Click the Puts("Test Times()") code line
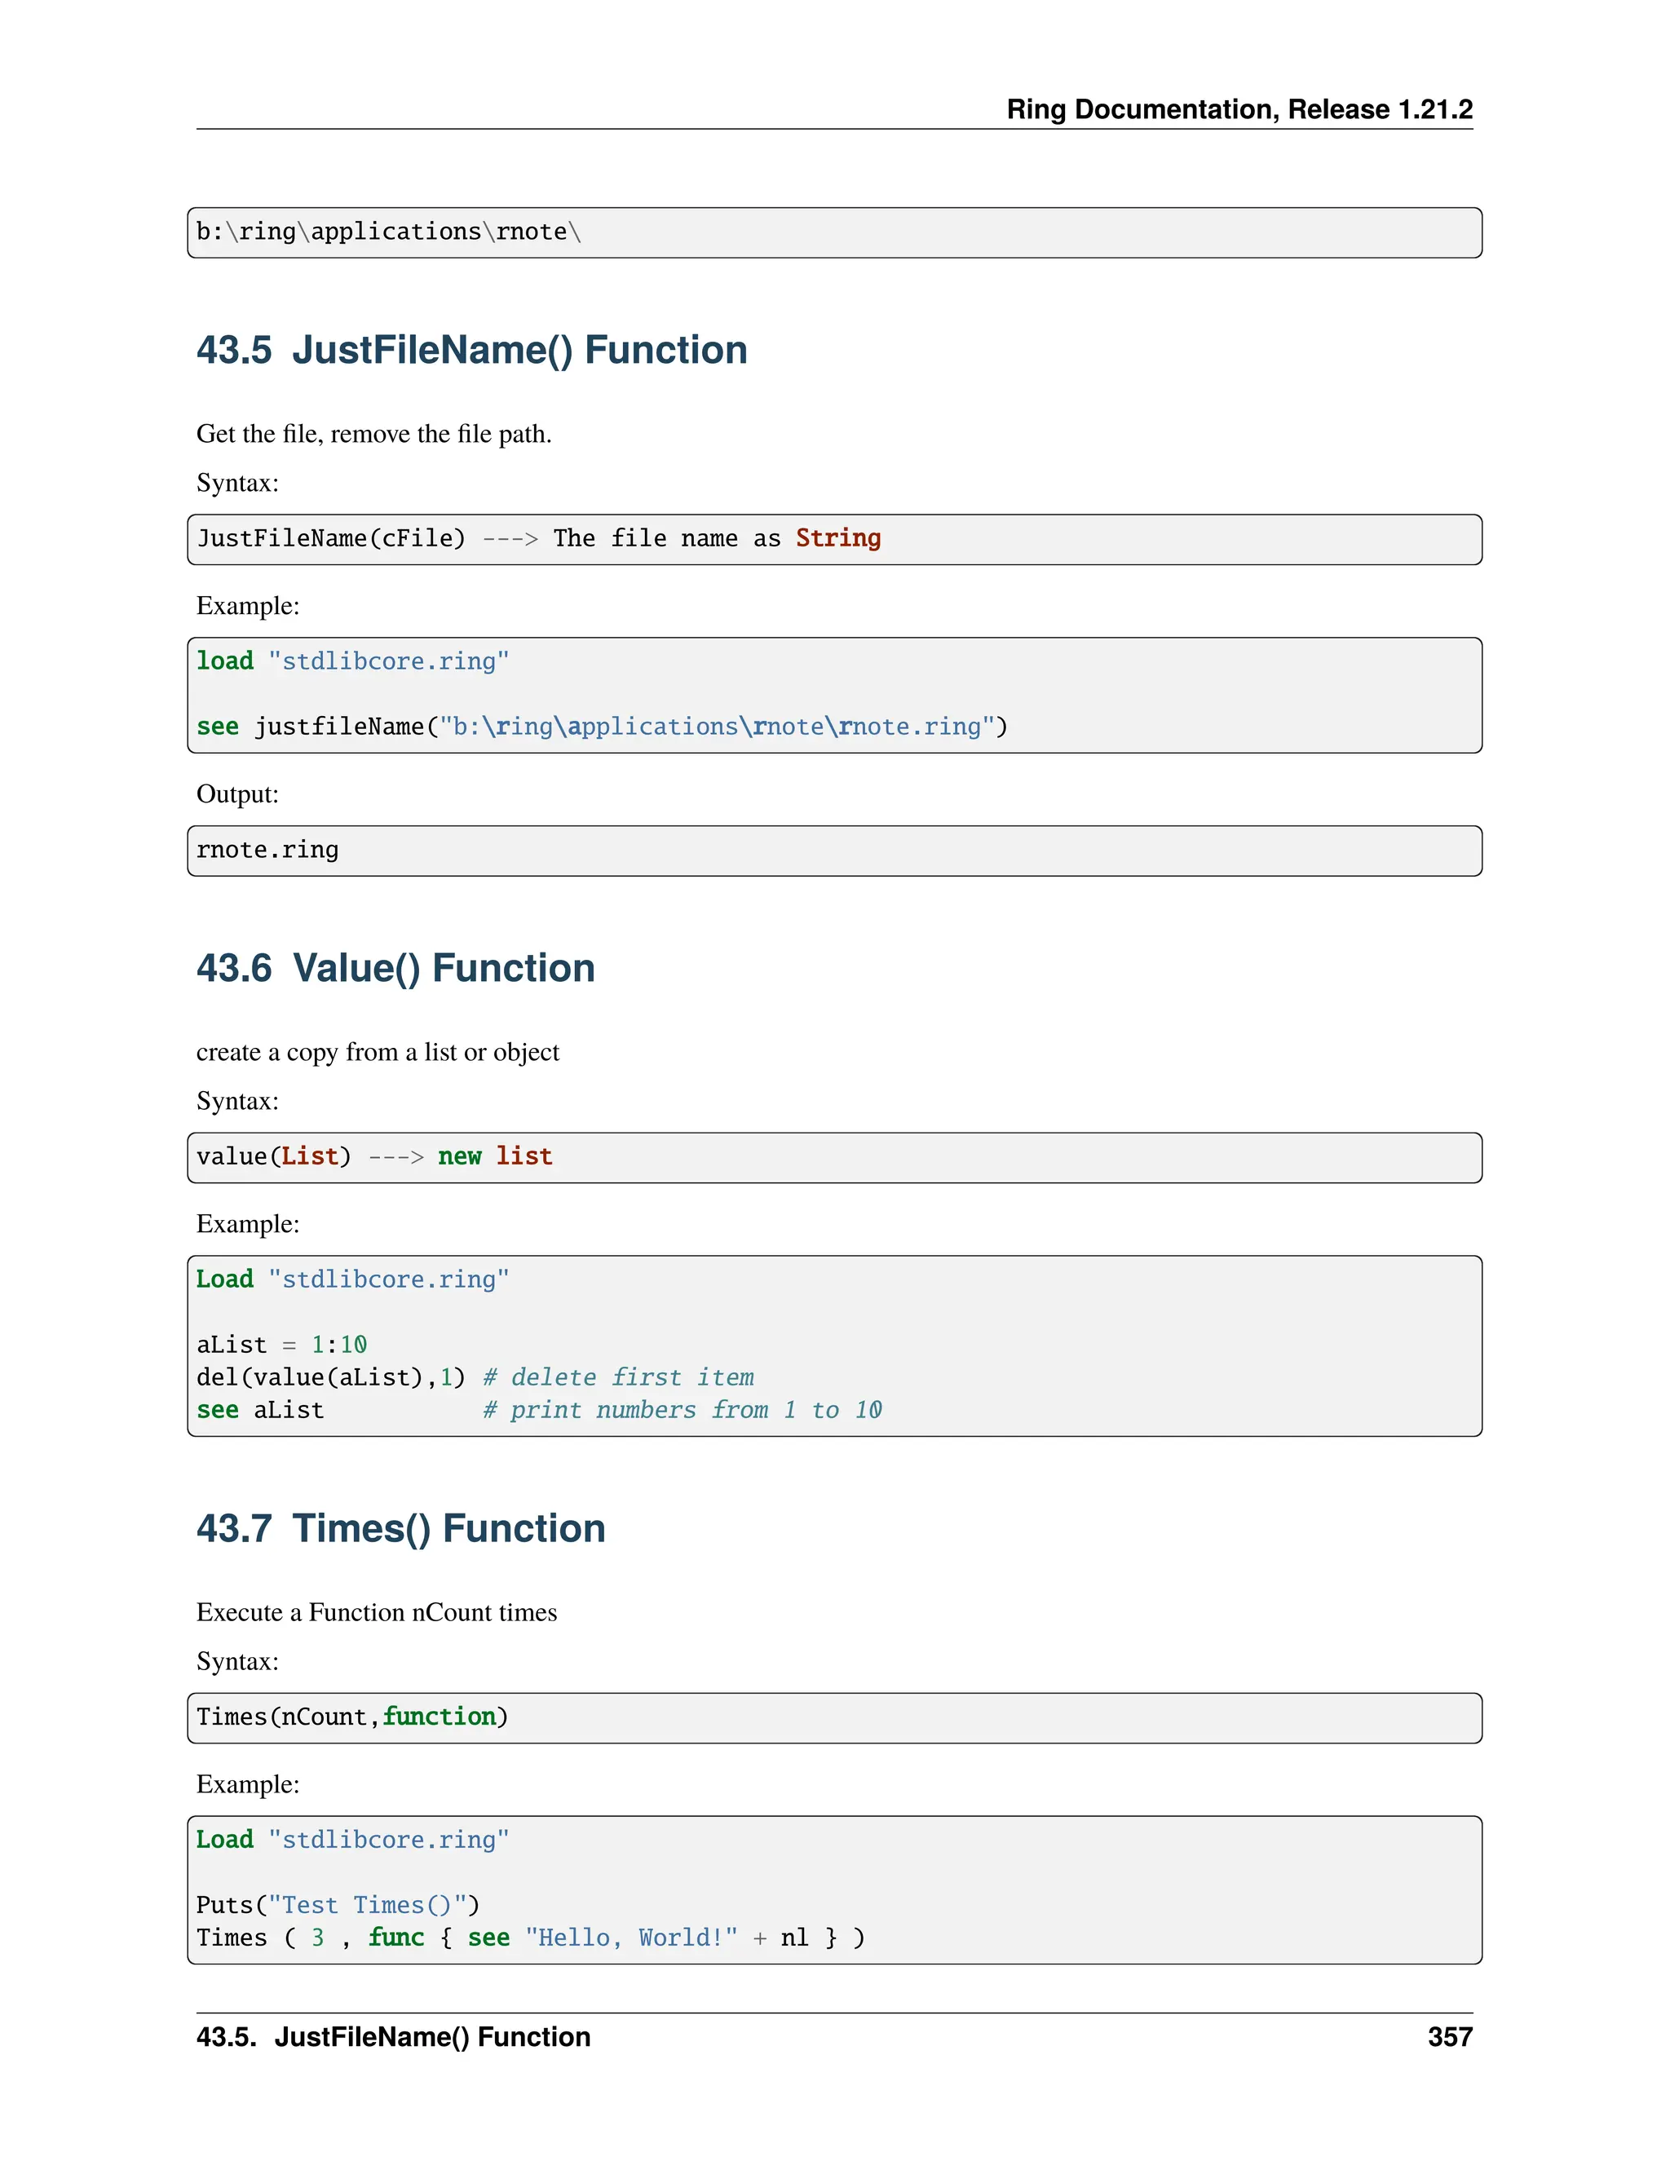The height and width of the screenshot is (2161, 1670). [x=337, y=1905]
